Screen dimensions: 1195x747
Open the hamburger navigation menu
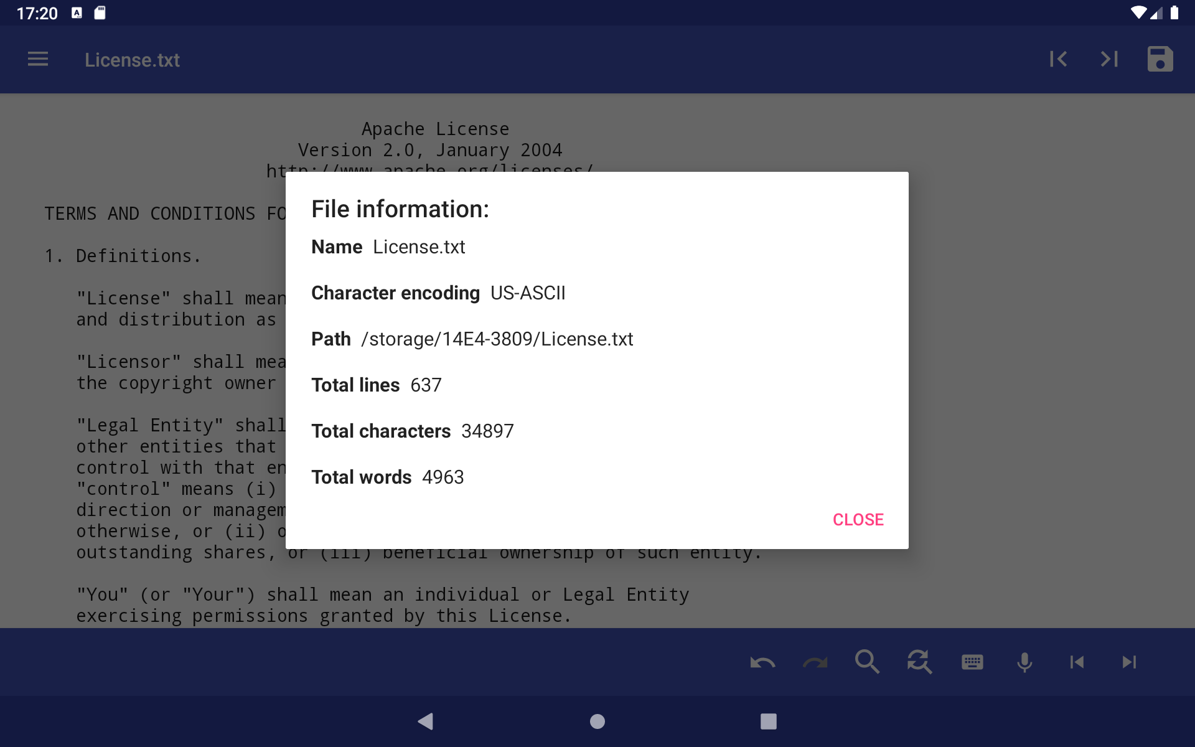38,59
